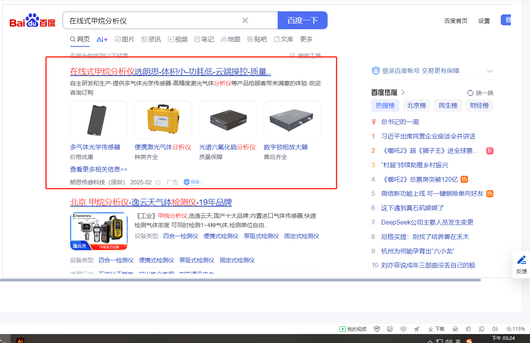Click the 光谱六氟化硫分析仪 product link
The width and height of the screenshot is (530, 343).
click(x=227, y=147)
